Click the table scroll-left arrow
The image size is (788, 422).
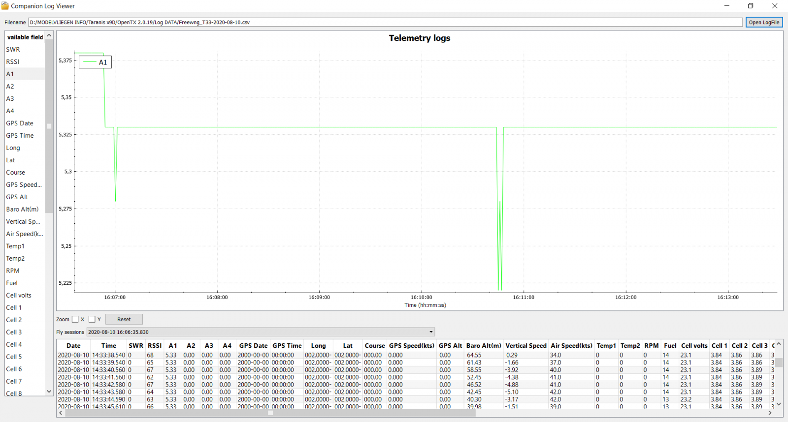pyautogui.click(x=61, y=413)
